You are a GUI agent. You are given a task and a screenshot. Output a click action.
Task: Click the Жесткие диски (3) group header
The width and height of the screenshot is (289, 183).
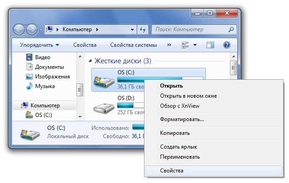[123, 61]
